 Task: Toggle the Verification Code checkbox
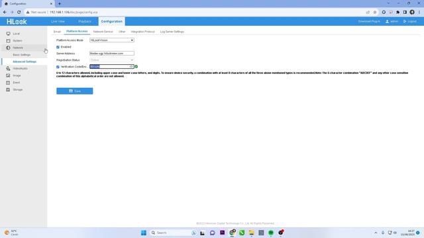pos(58,67)
